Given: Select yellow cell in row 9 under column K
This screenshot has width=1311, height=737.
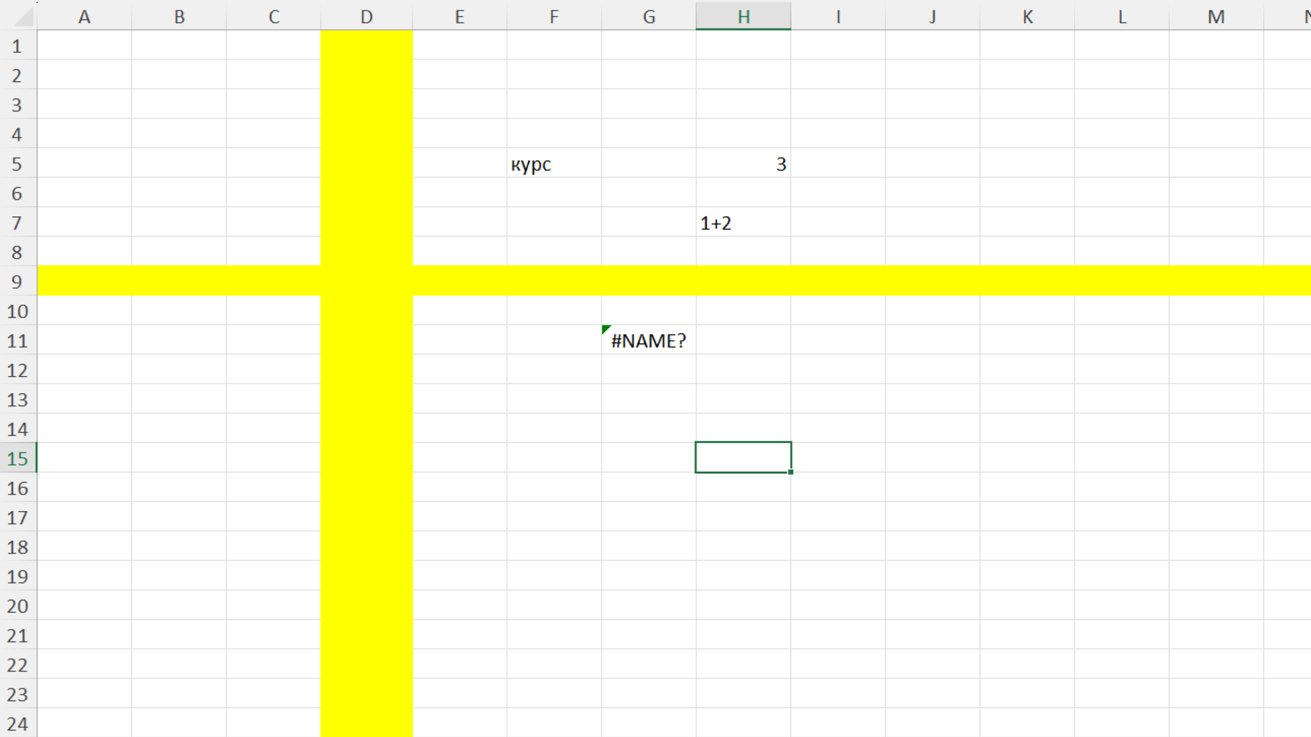Looking at the screenshot, I should [x=1027, y=282].
